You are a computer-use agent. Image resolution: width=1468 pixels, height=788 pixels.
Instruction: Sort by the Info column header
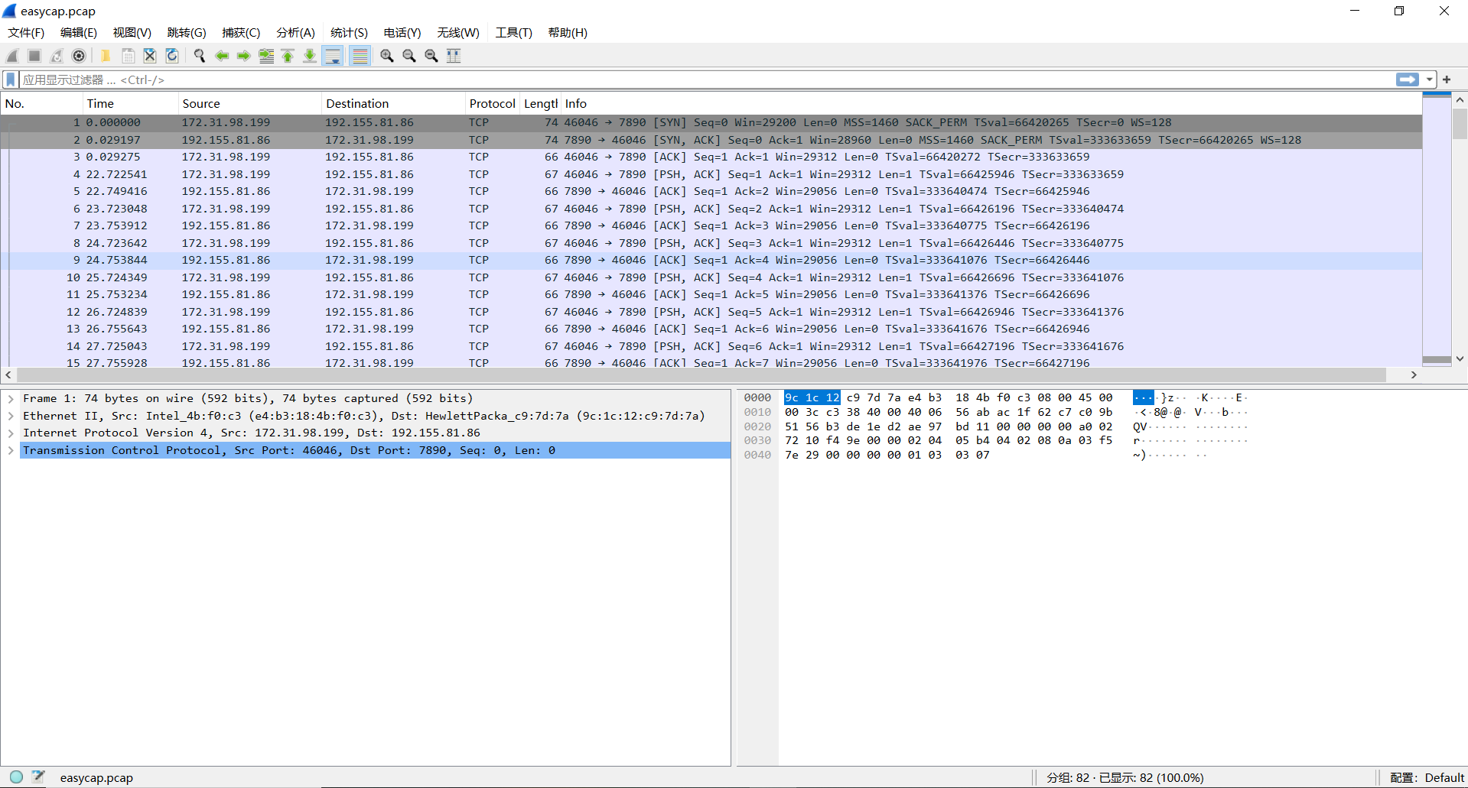991,103
